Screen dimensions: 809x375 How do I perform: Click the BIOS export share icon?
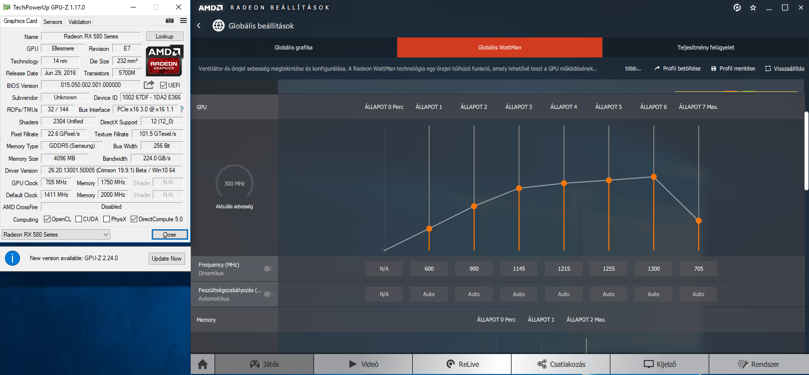coord(149,85)
